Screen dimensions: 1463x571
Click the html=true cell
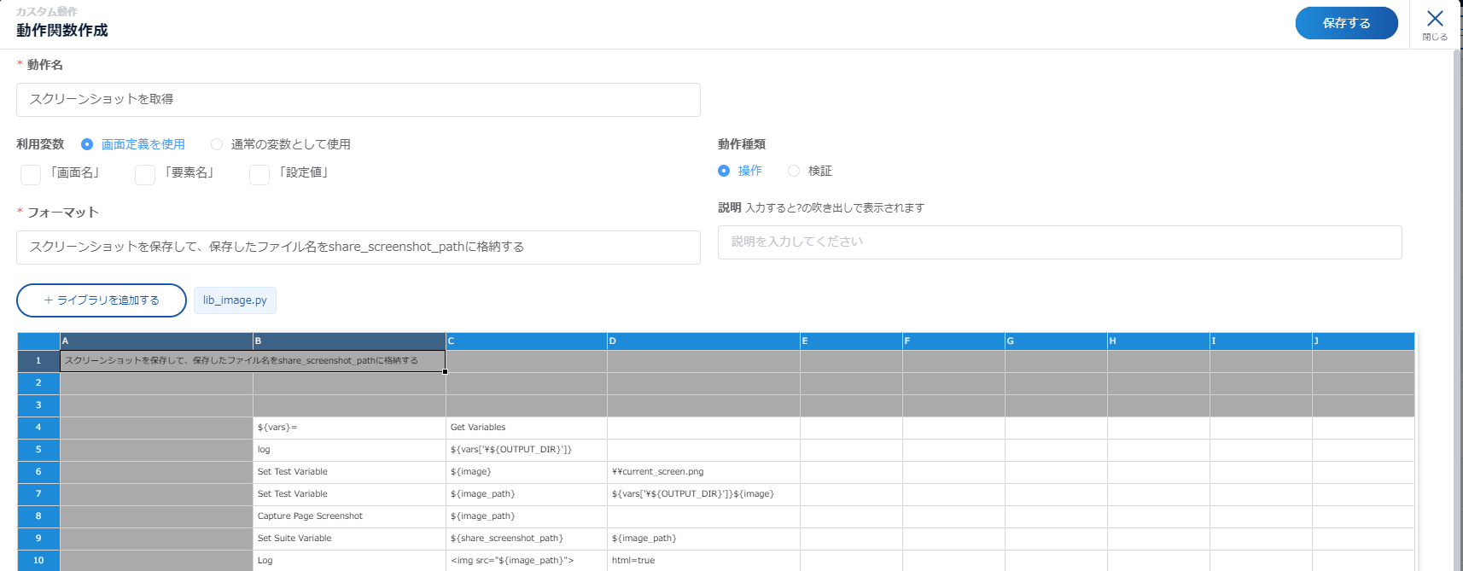pos(703,561)
